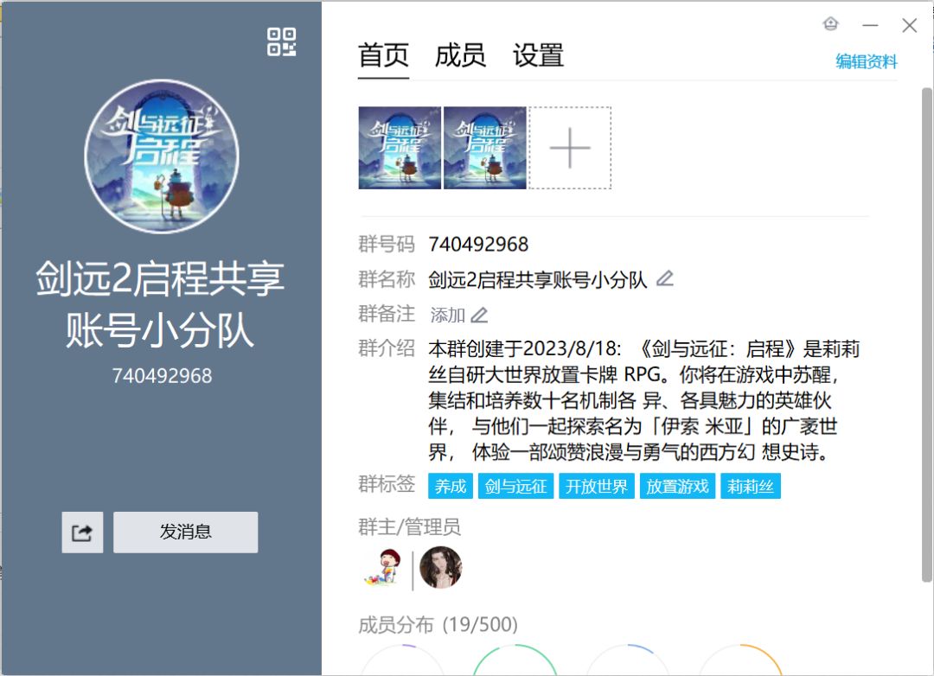This screenshot has width=934, height=676.
Task: Select the 剑与远征 group tag
Action: (x=515, y=486)
